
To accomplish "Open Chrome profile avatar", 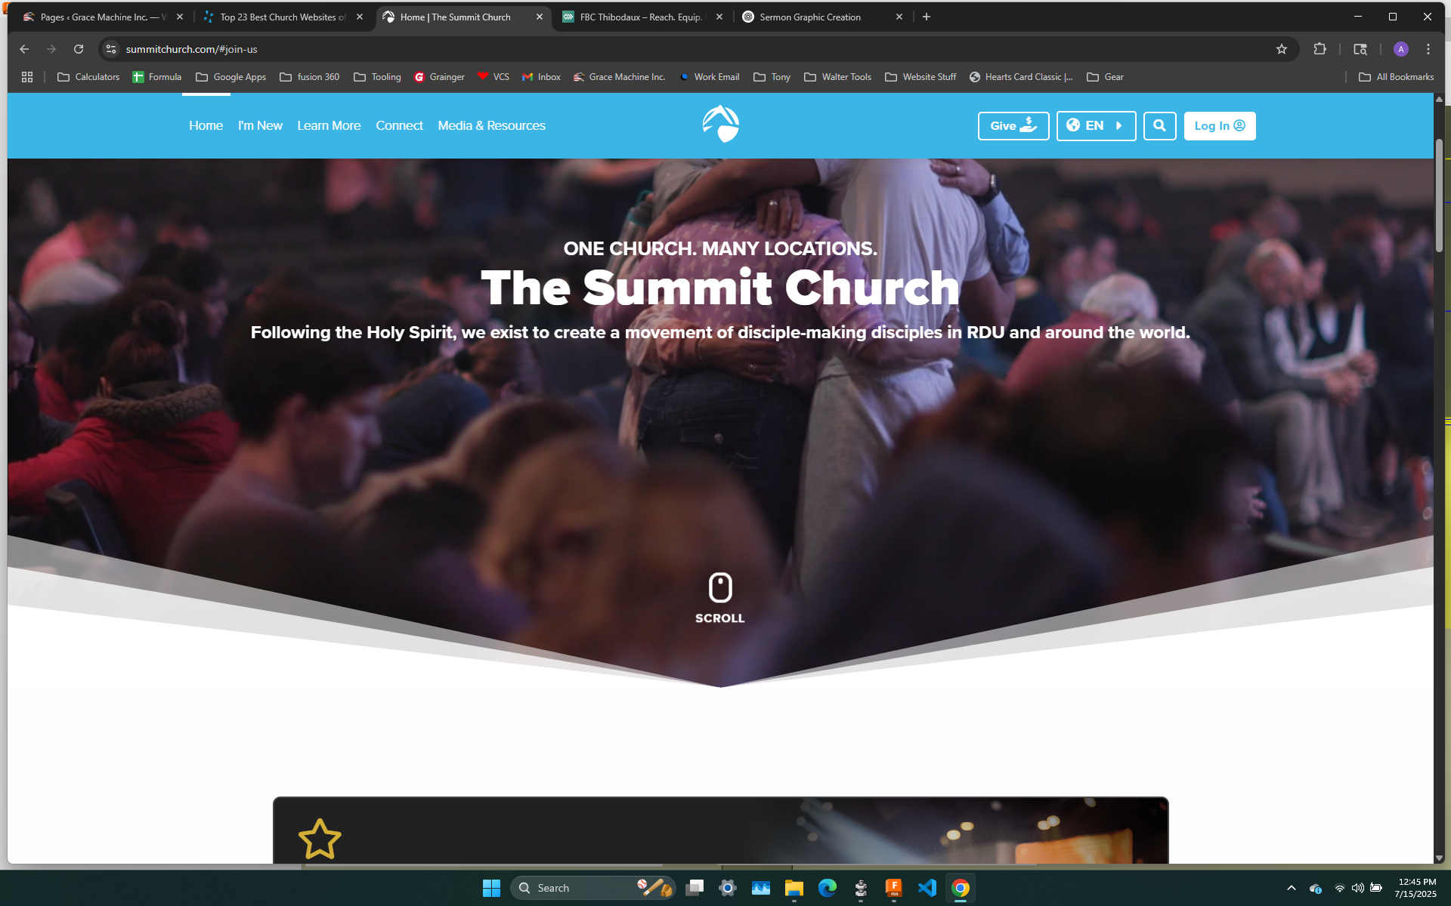I will pos(1400,49).
